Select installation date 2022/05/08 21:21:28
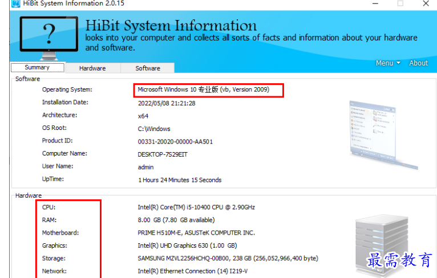 [167, 103]
